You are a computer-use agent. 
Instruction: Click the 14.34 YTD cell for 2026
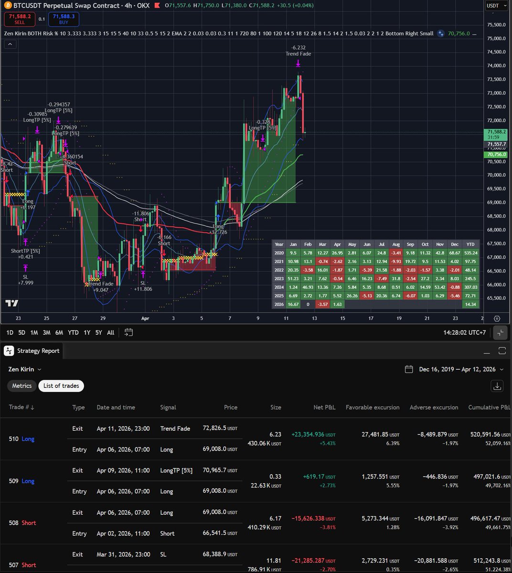click(470, 304)
